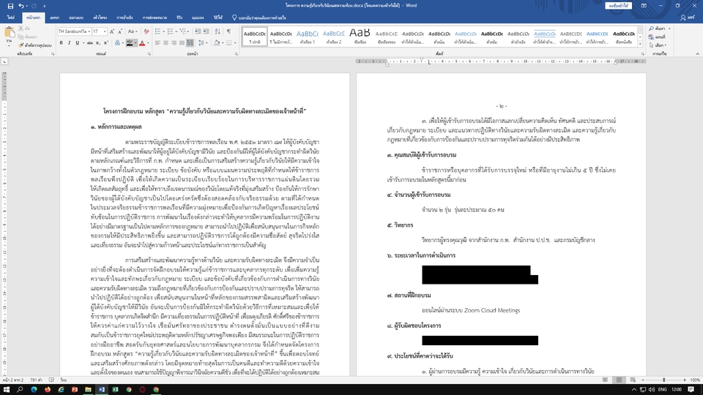Apply the Normal style from gallery

pos(255,37)
